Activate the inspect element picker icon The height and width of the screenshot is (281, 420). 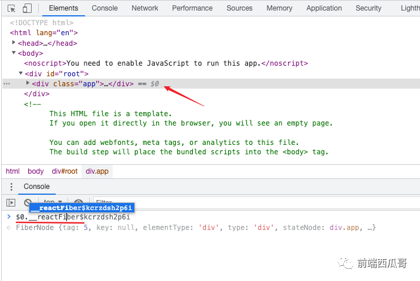click(x=11, y=8)
